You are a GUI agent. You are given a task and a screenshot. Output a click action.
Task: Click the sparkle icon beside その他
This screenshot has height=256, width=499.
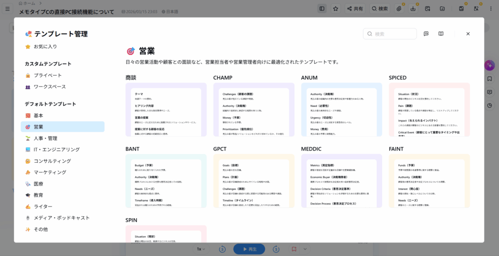(28, 229)
